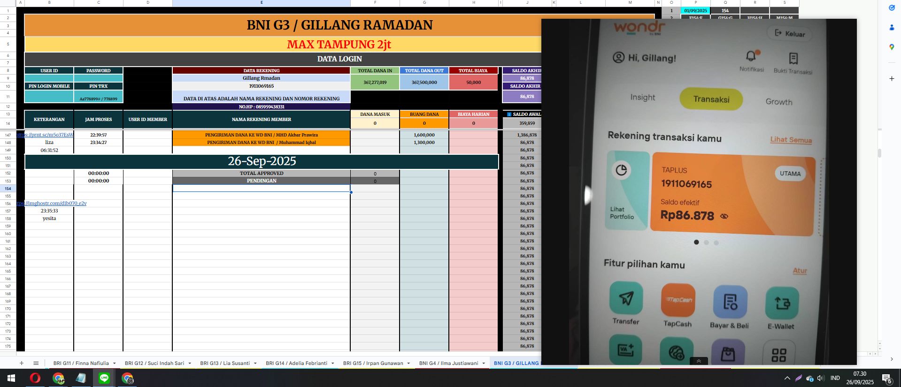Open Windows Start menu
This screenshot has height=387, width=901.
click(x=11, y=378)
